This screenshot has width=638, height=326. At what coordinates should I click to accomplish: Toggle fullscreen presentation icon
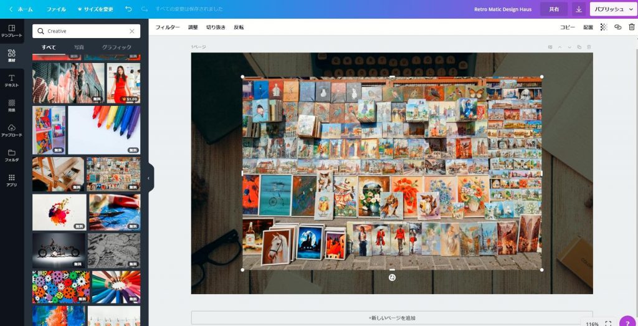point(608,324)
